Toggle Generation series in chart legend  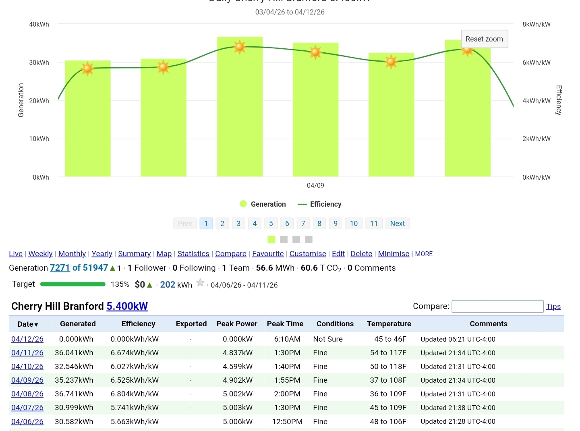[x=263, y=204]
